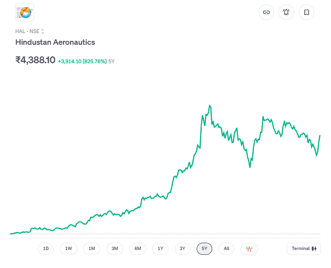Click the green 825.76% returns text

(94, 61)
